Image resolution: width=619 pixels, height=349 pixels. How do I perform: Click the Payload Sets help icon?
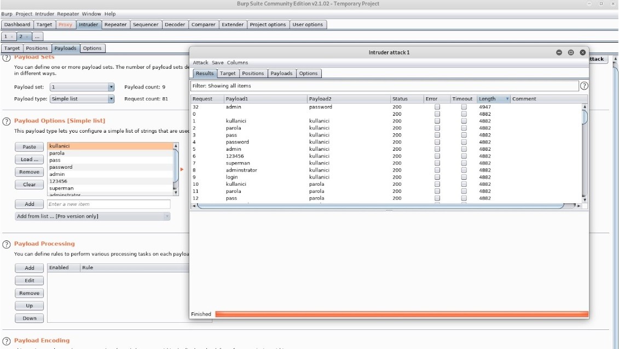point(7,58)
